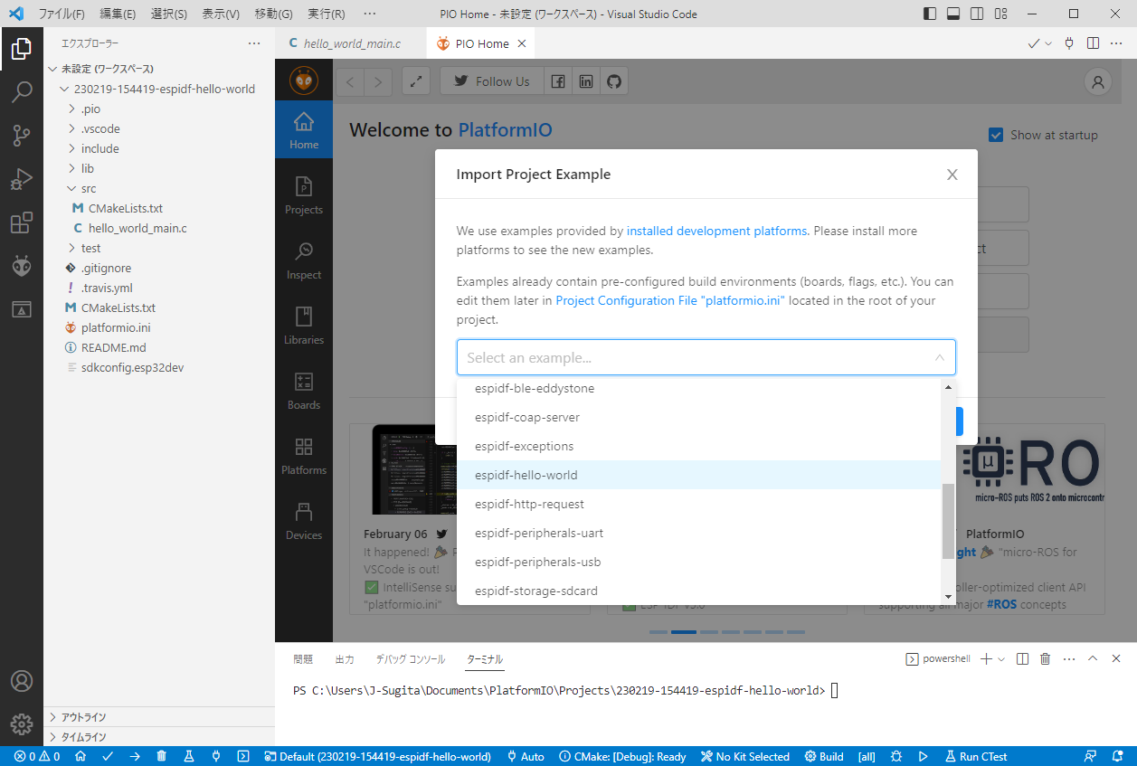Screen dimensions: 1137x766
Task: Open the Search view in activity bar
Action: 22,92
